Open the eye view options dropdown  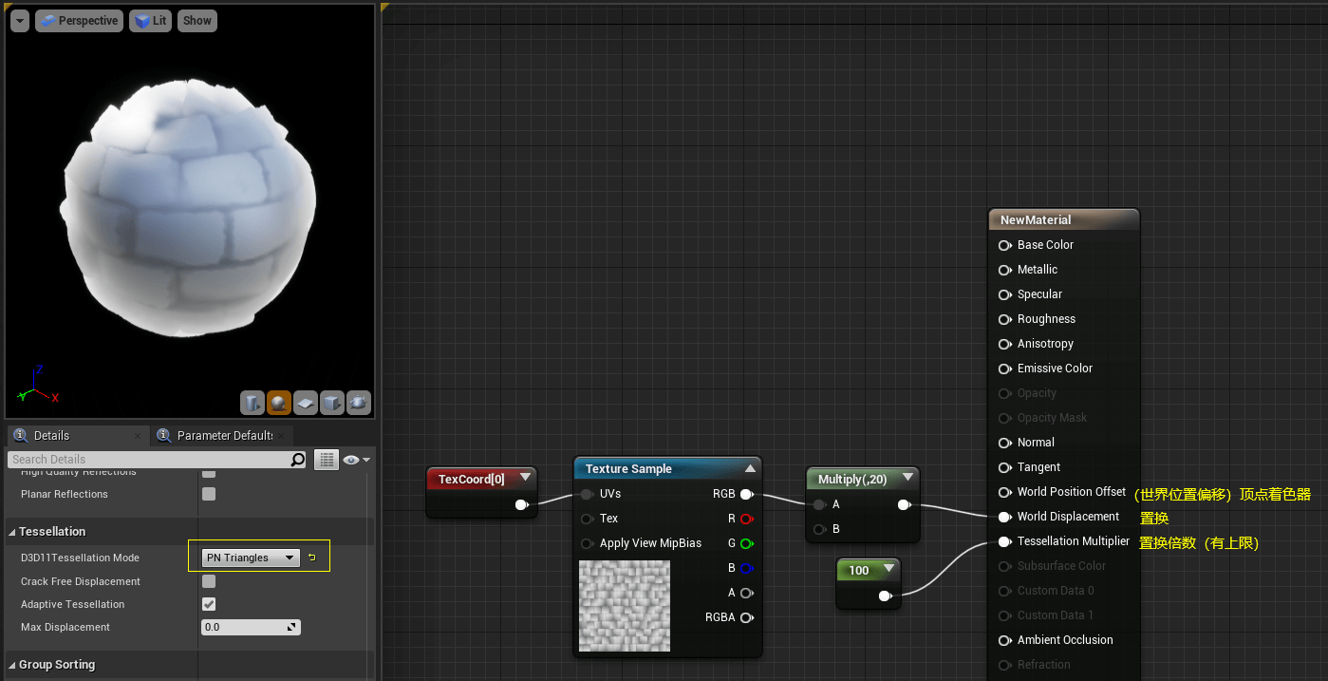pos(357,460)
